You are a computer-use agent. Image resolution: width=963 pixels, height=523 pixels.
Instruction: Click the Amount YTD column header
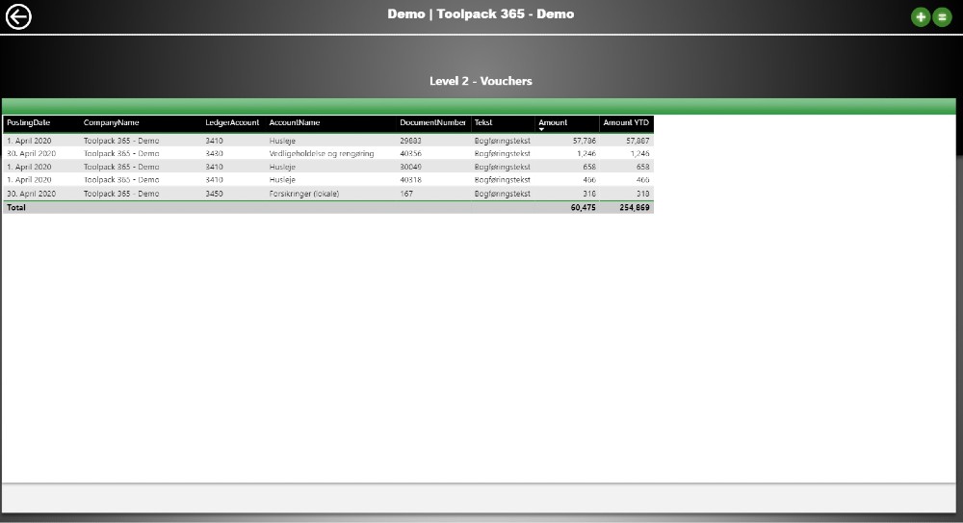pos(626,122)
